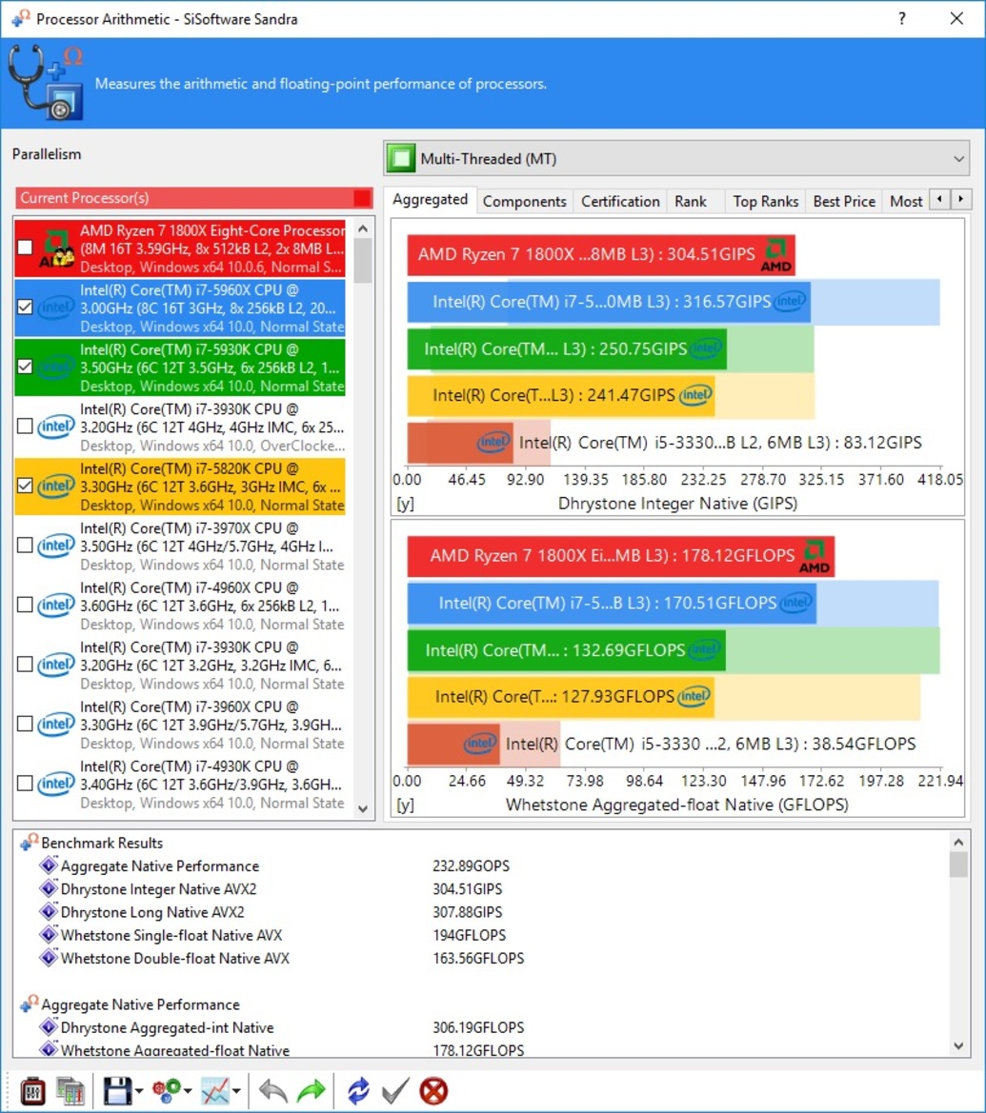Click the coloured gears engine icon

pyautogui.click(x=167, y=1091)
